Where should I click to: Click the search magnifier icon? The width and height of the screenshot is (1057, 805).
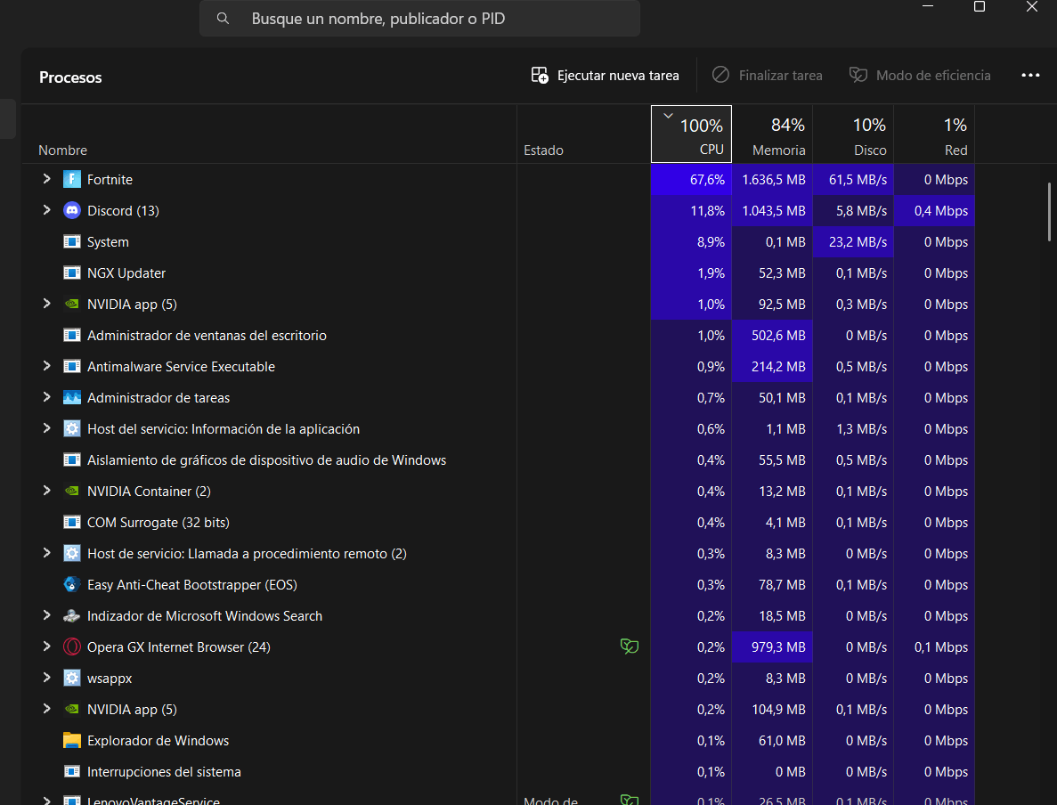[223, 18]
